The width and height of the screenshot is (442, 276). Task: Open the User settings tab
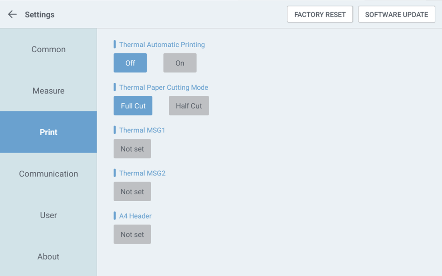[x=48, y=215]
